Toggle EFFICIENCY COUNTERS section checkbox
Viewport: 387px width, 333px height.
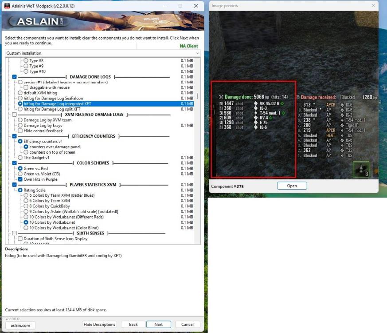[x=14, y=136]
